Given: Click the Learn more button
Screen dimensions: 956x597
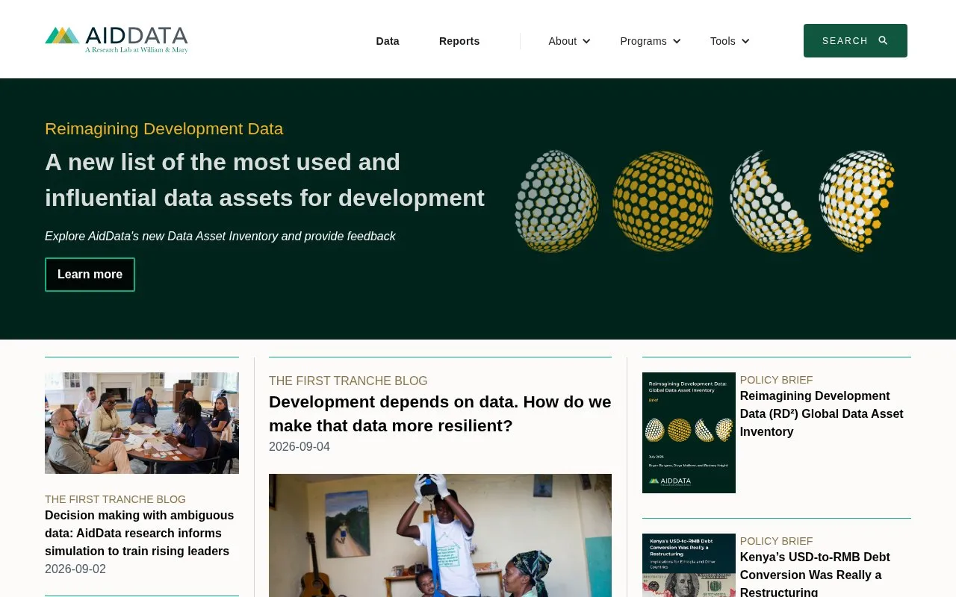Looking at the screenshot, I should coord(90,275).
